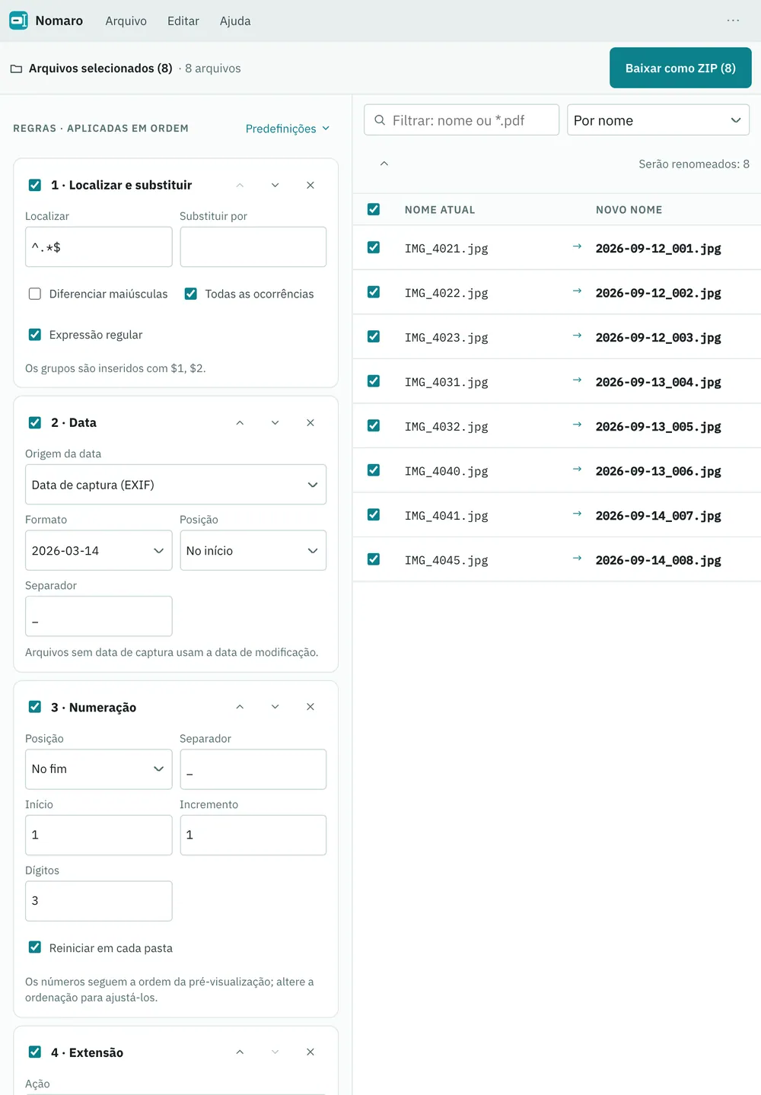761x1095 pixels.
Task: Move the Data rule down
Action: coord(275,423)
